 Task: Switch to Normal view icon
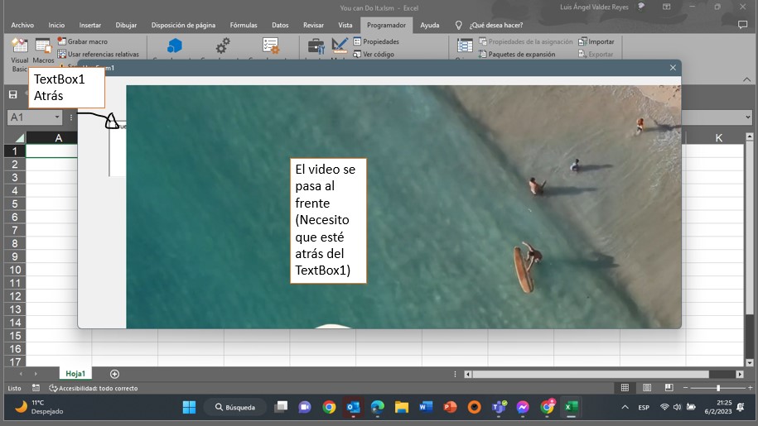(625, 387)
